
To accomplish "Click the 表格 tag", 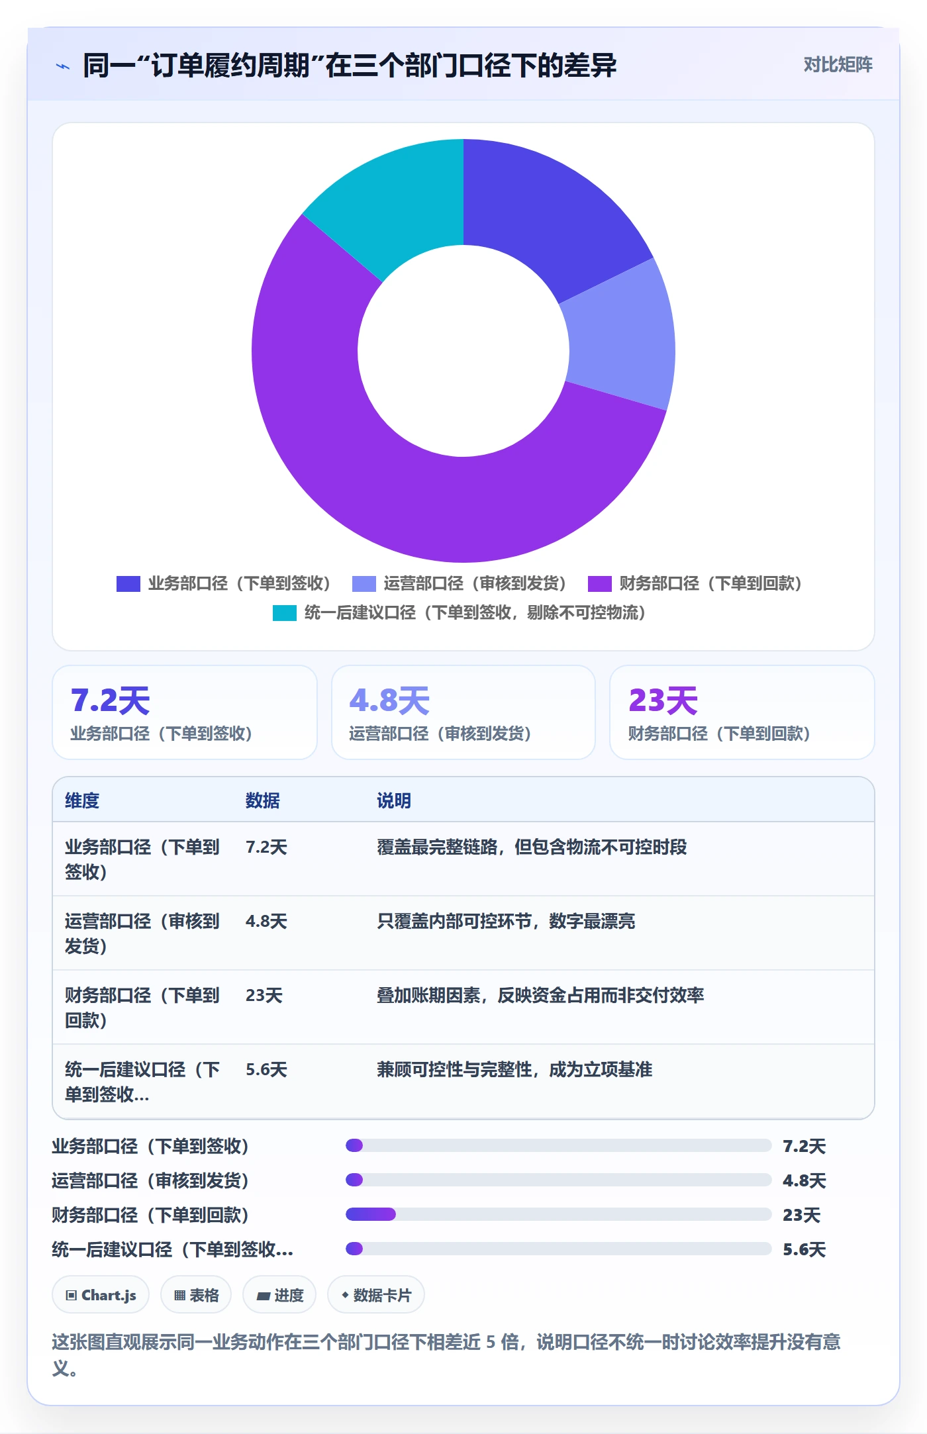I will [196, 1295].
